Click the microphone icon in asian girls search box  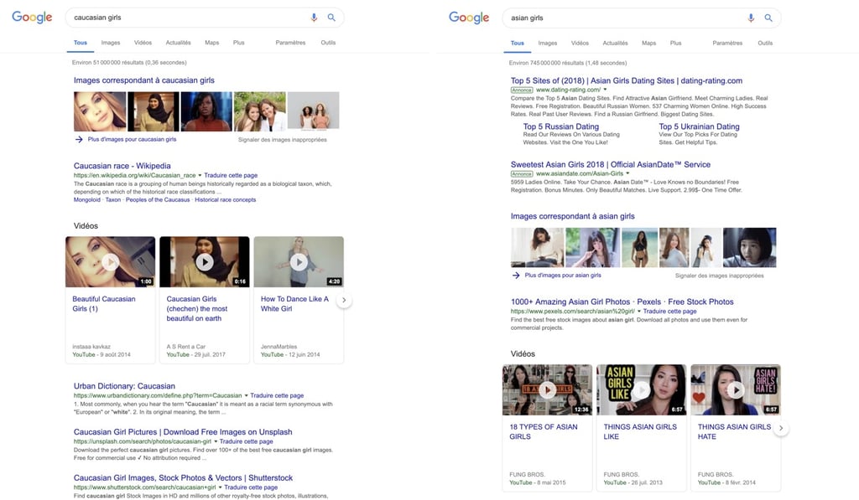[751, 18]
